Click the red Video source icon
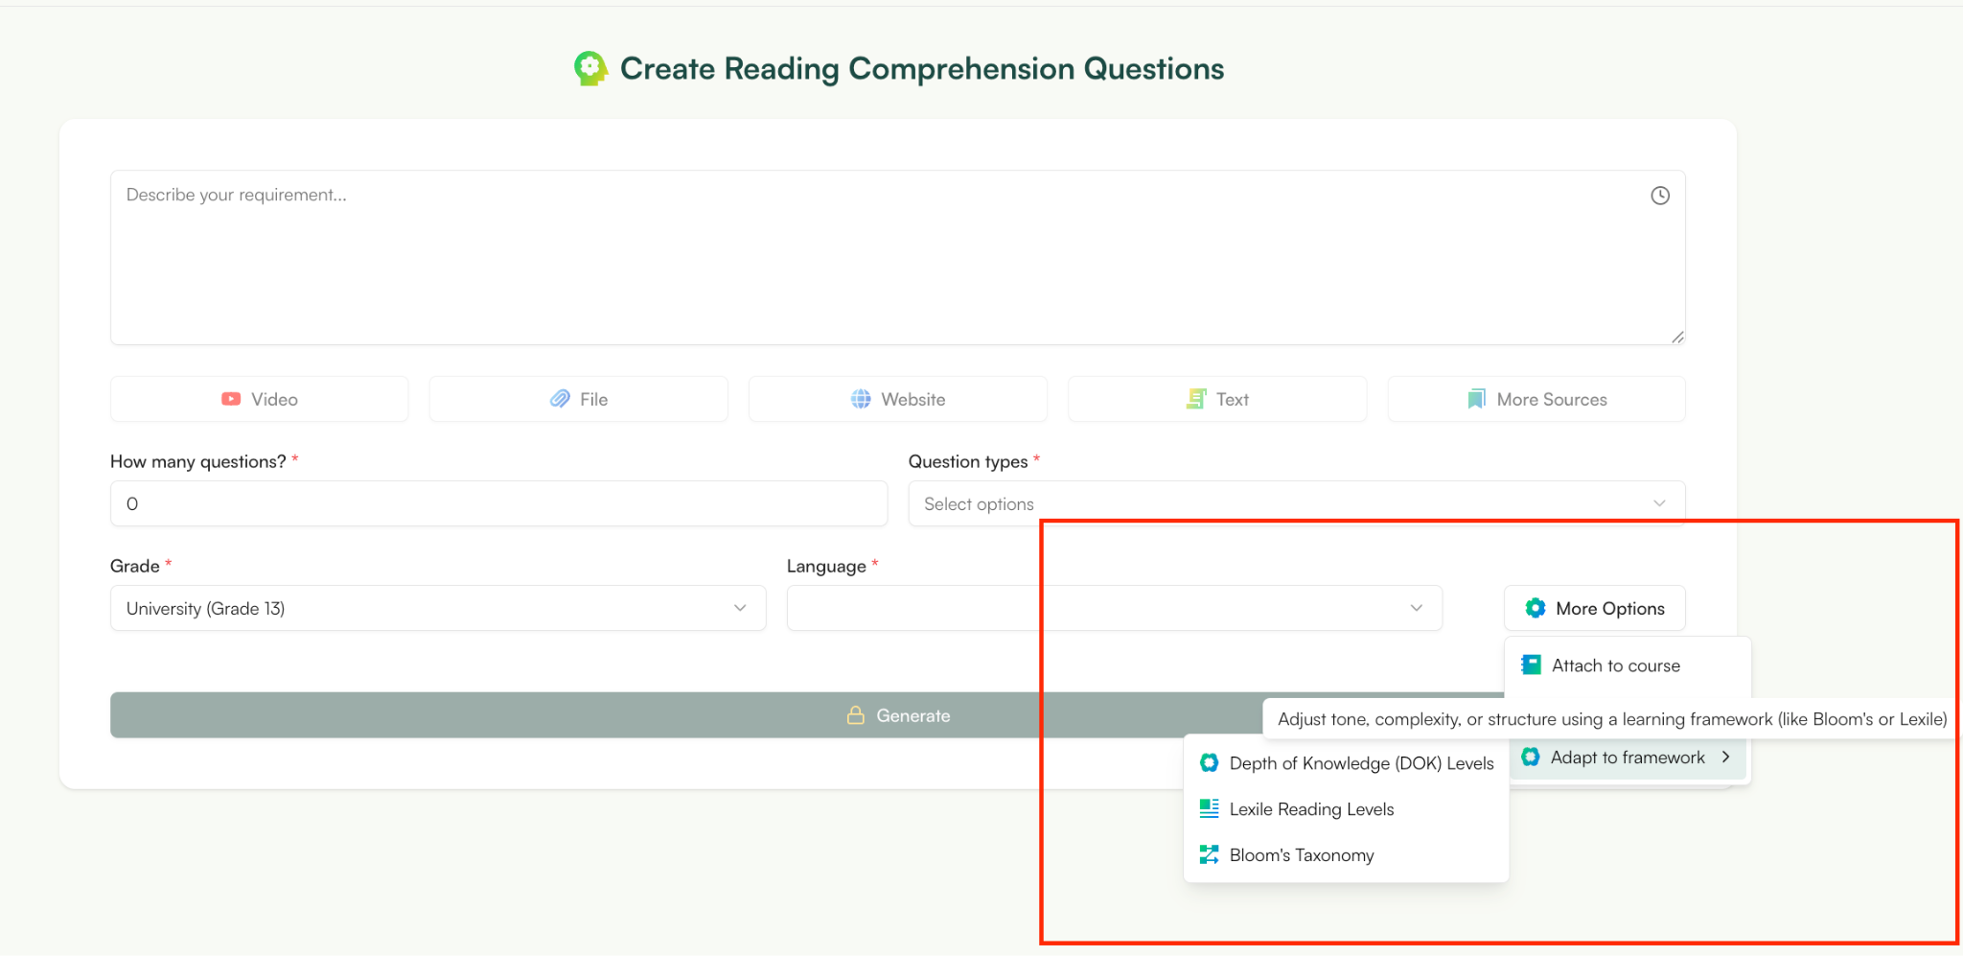 point(231,399)
